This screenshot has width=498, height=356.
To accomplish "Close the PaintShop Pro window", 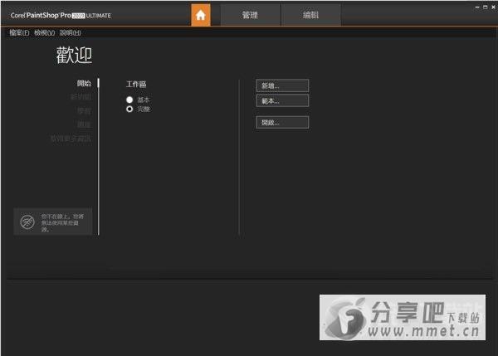I will [x=493, y=7].
